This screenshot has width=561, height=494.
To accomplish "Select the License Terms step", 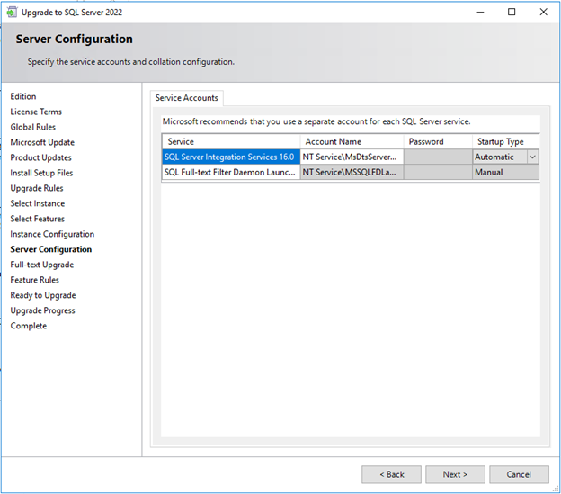I will [36, 112].
